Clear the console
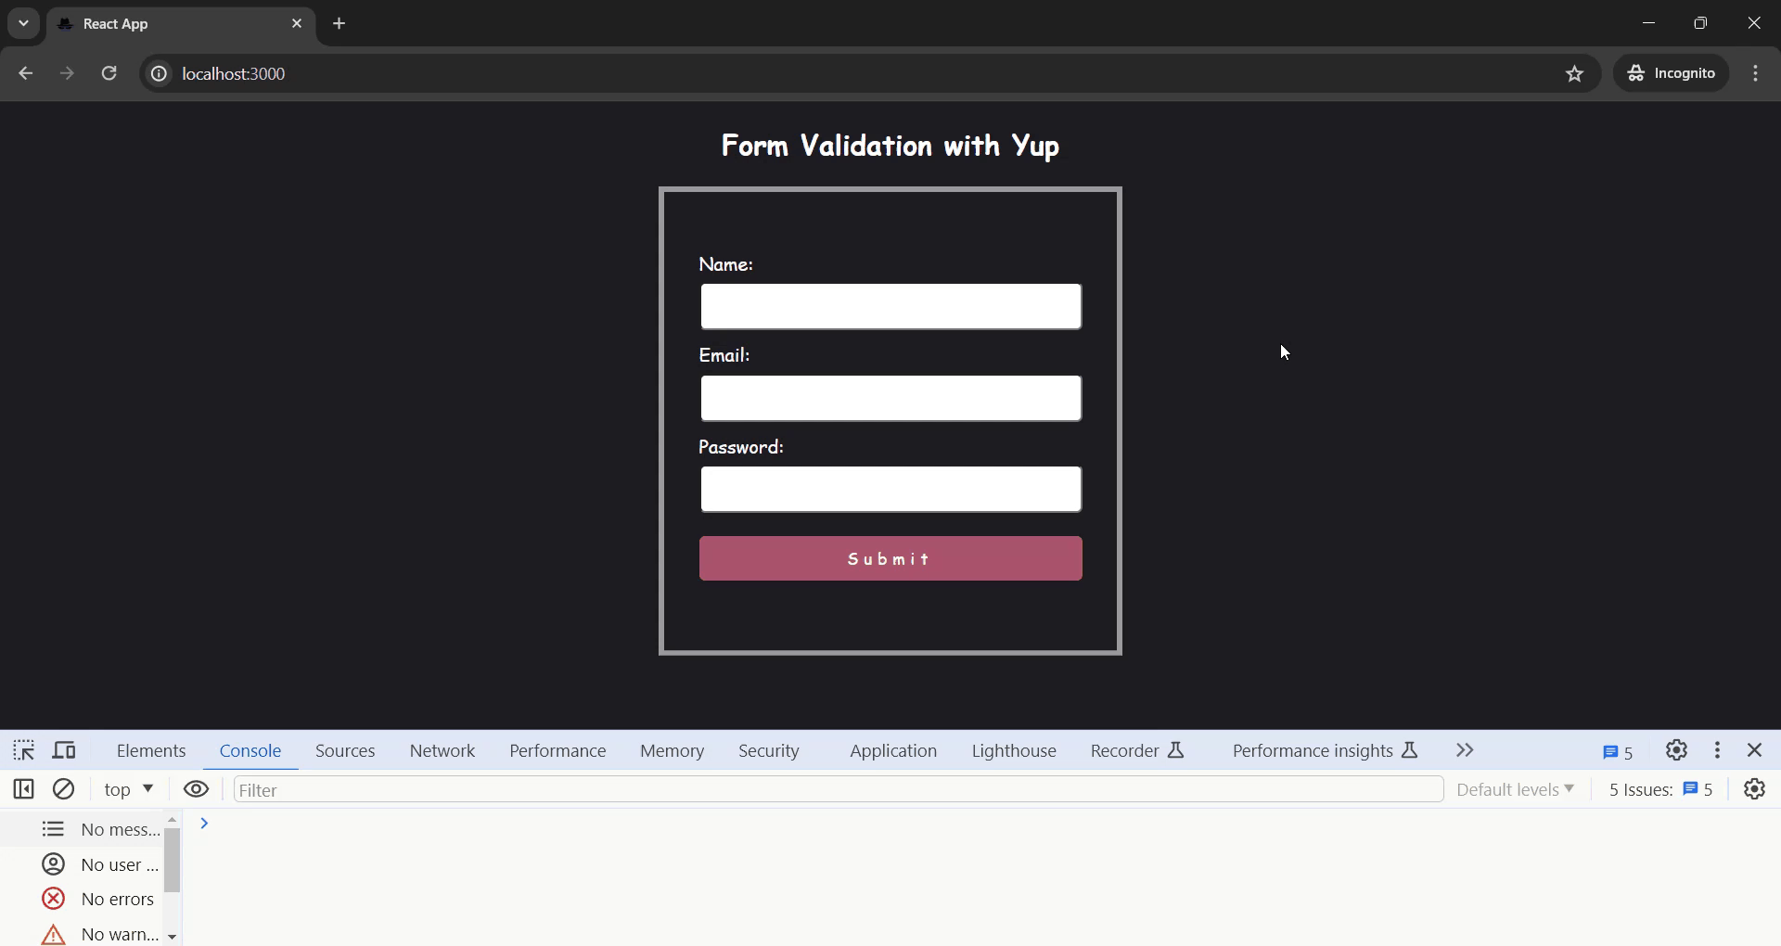This screenshot has height=946, width=1781. click(64, 789)
